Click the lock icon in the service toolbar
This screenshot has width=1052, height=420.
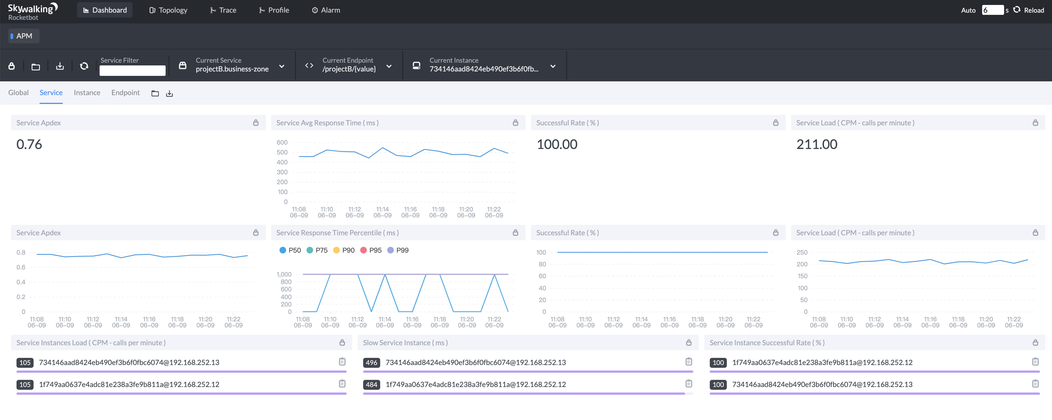[12, 66]
